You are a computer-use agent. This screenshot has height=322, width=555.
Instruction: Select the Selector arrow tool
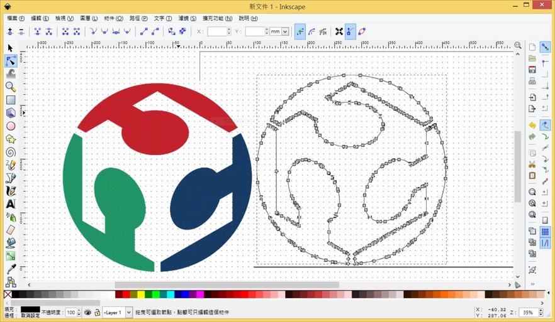10,48
